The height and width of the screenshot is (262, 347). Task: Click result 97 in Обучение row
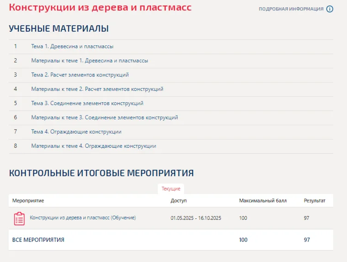(307, 218)
